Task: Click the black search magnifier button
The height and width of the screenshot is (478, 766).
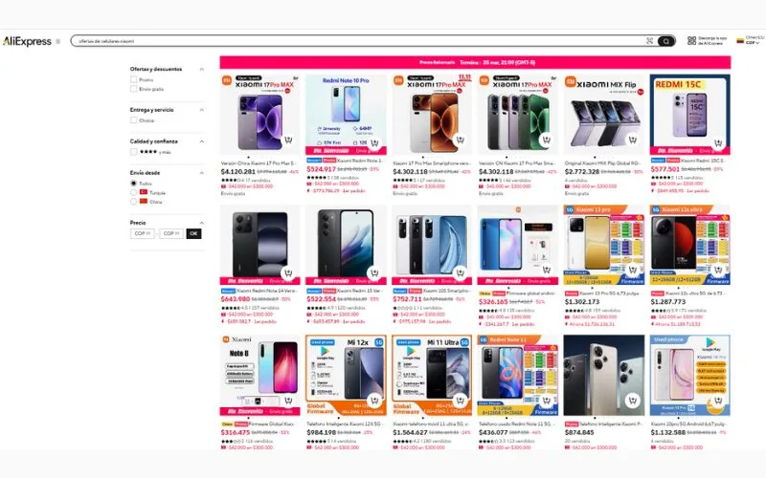Action: pyautogui.click(x=665, y=41)
